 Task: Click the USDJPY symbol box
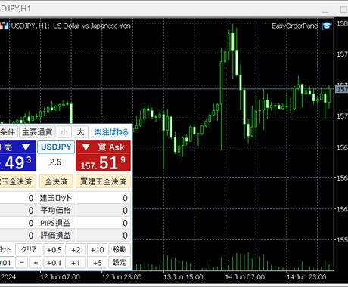tap(56, 147)
